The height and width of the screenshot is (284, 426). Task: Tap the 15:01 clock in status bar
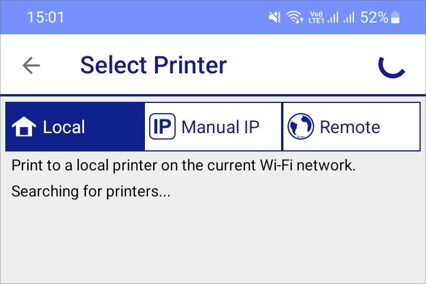[x=46, y=17]
